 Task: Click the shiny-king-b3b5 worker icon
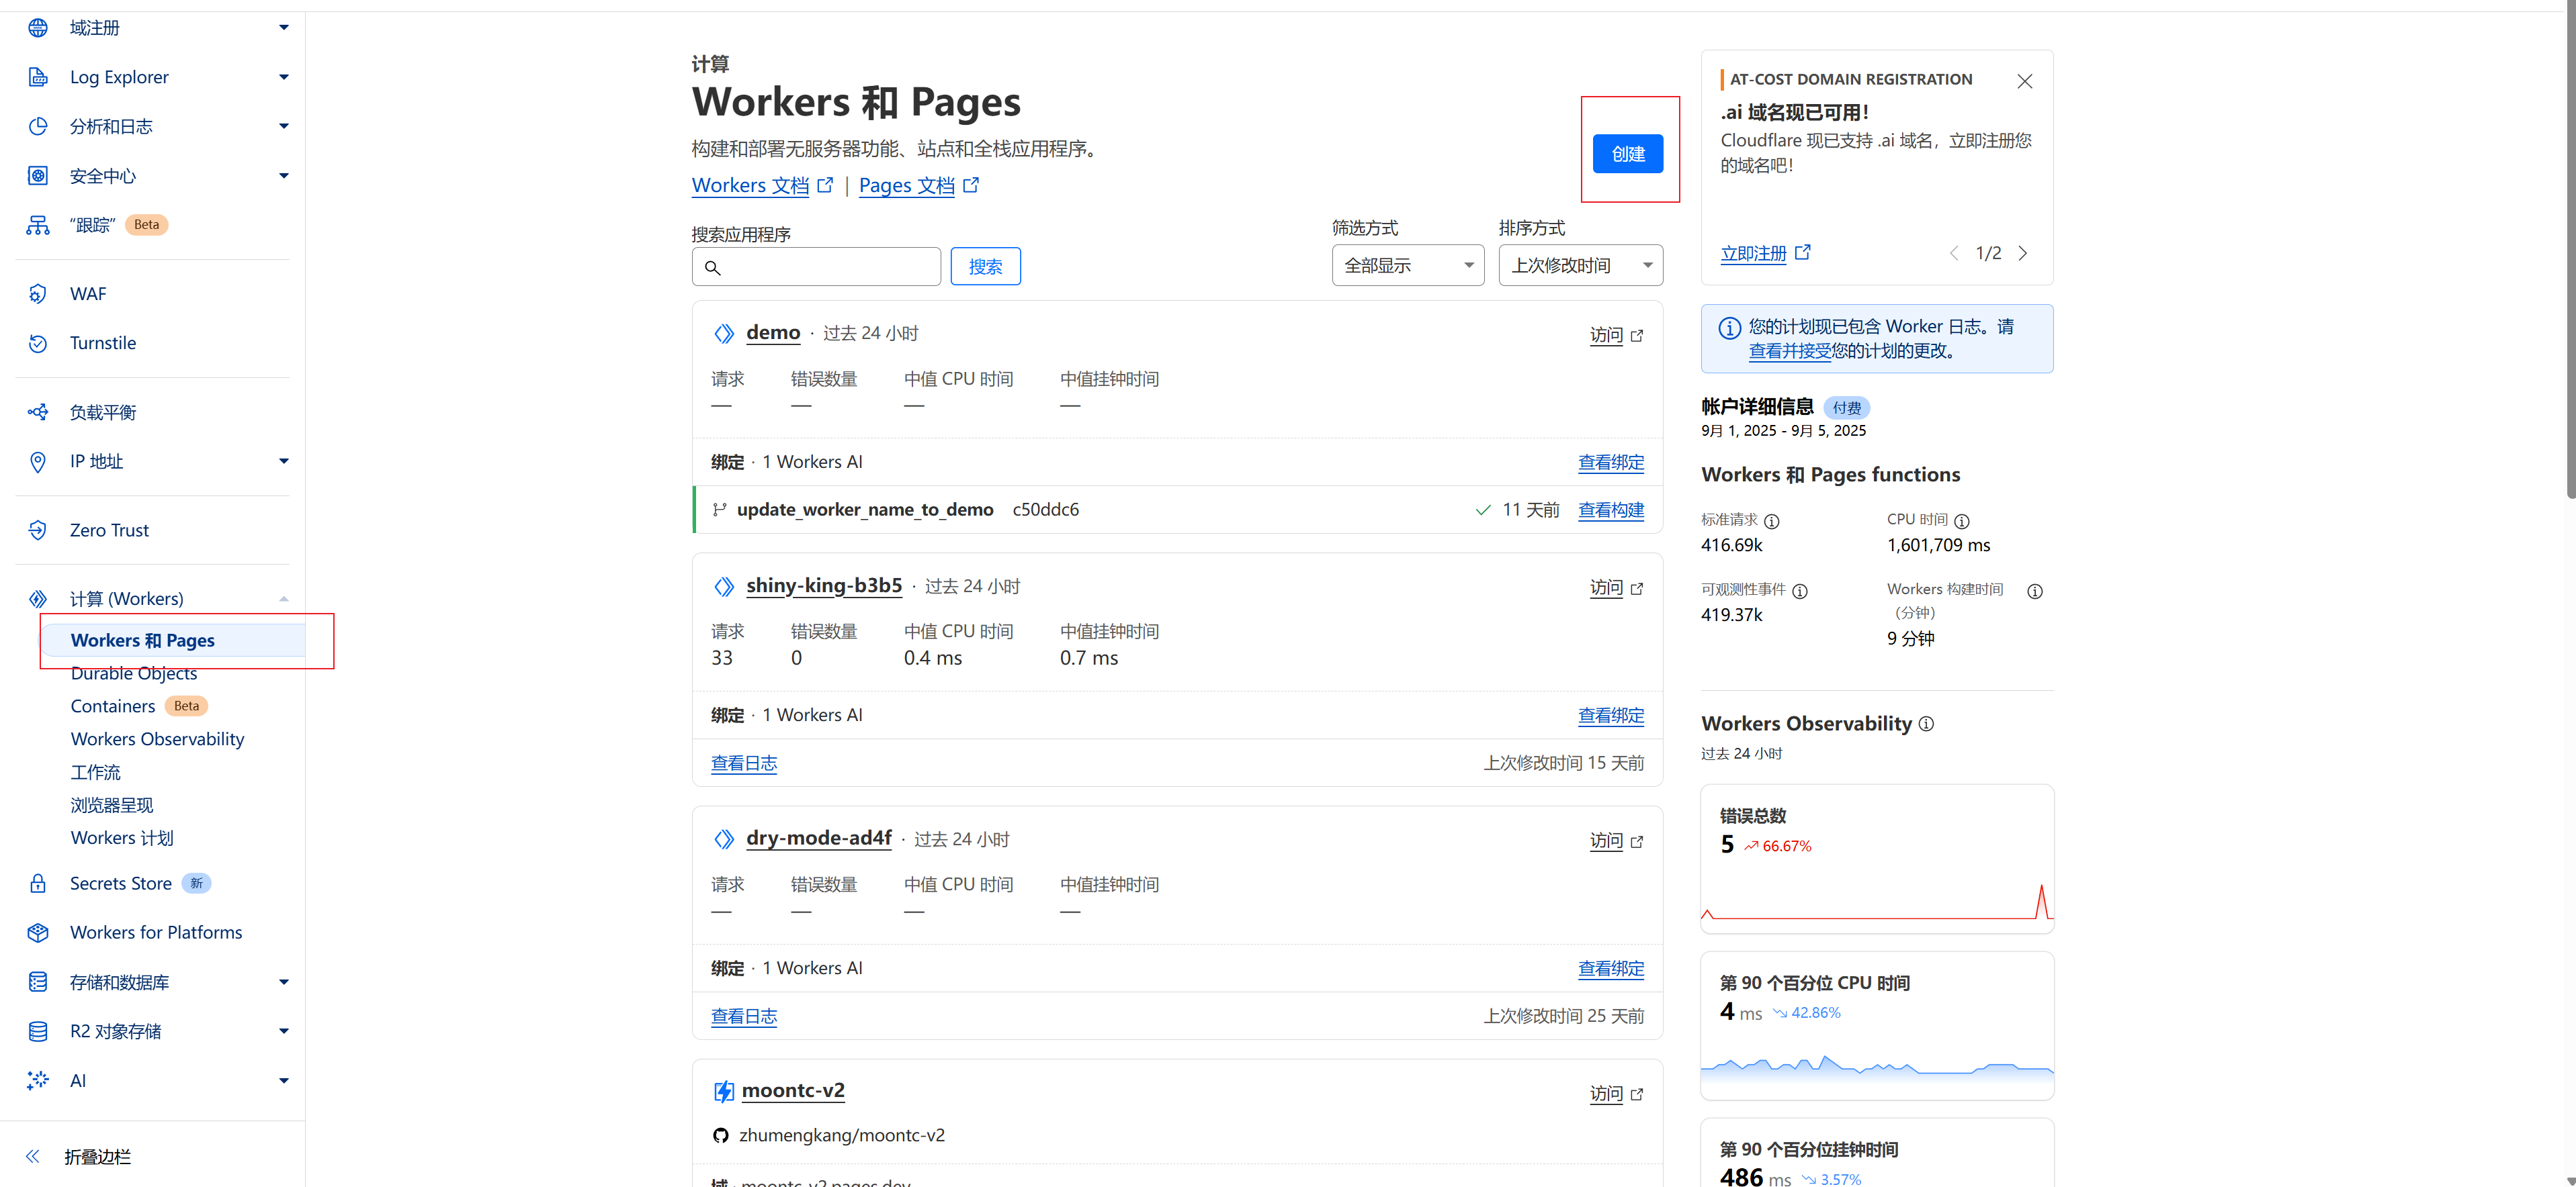[724, 587]
